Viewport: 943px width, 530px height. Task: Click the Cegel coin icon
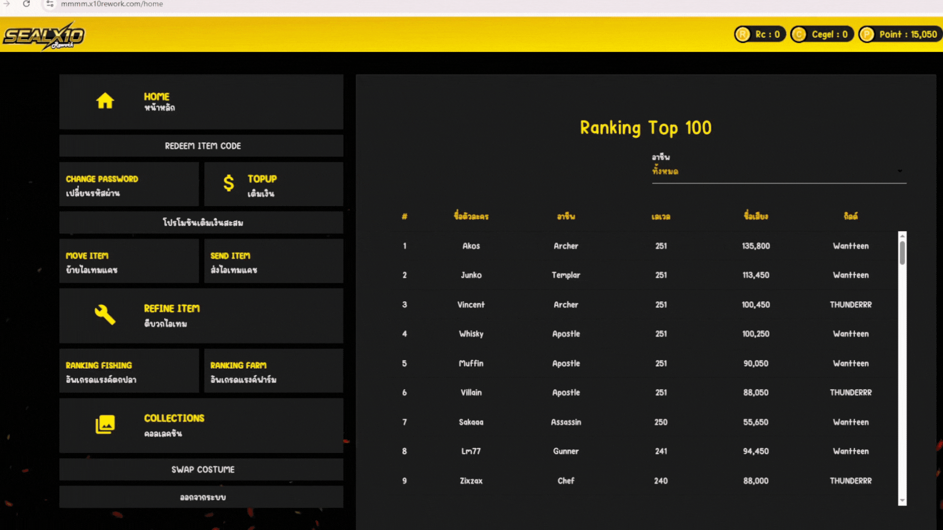tap(799, 34)
